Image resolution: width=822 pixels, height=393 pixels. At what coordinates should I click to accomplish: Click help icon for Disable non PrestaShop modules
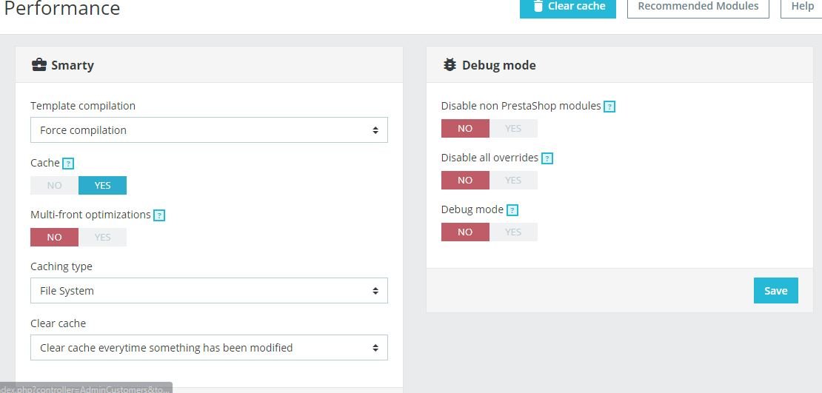(x=609, y=107)
